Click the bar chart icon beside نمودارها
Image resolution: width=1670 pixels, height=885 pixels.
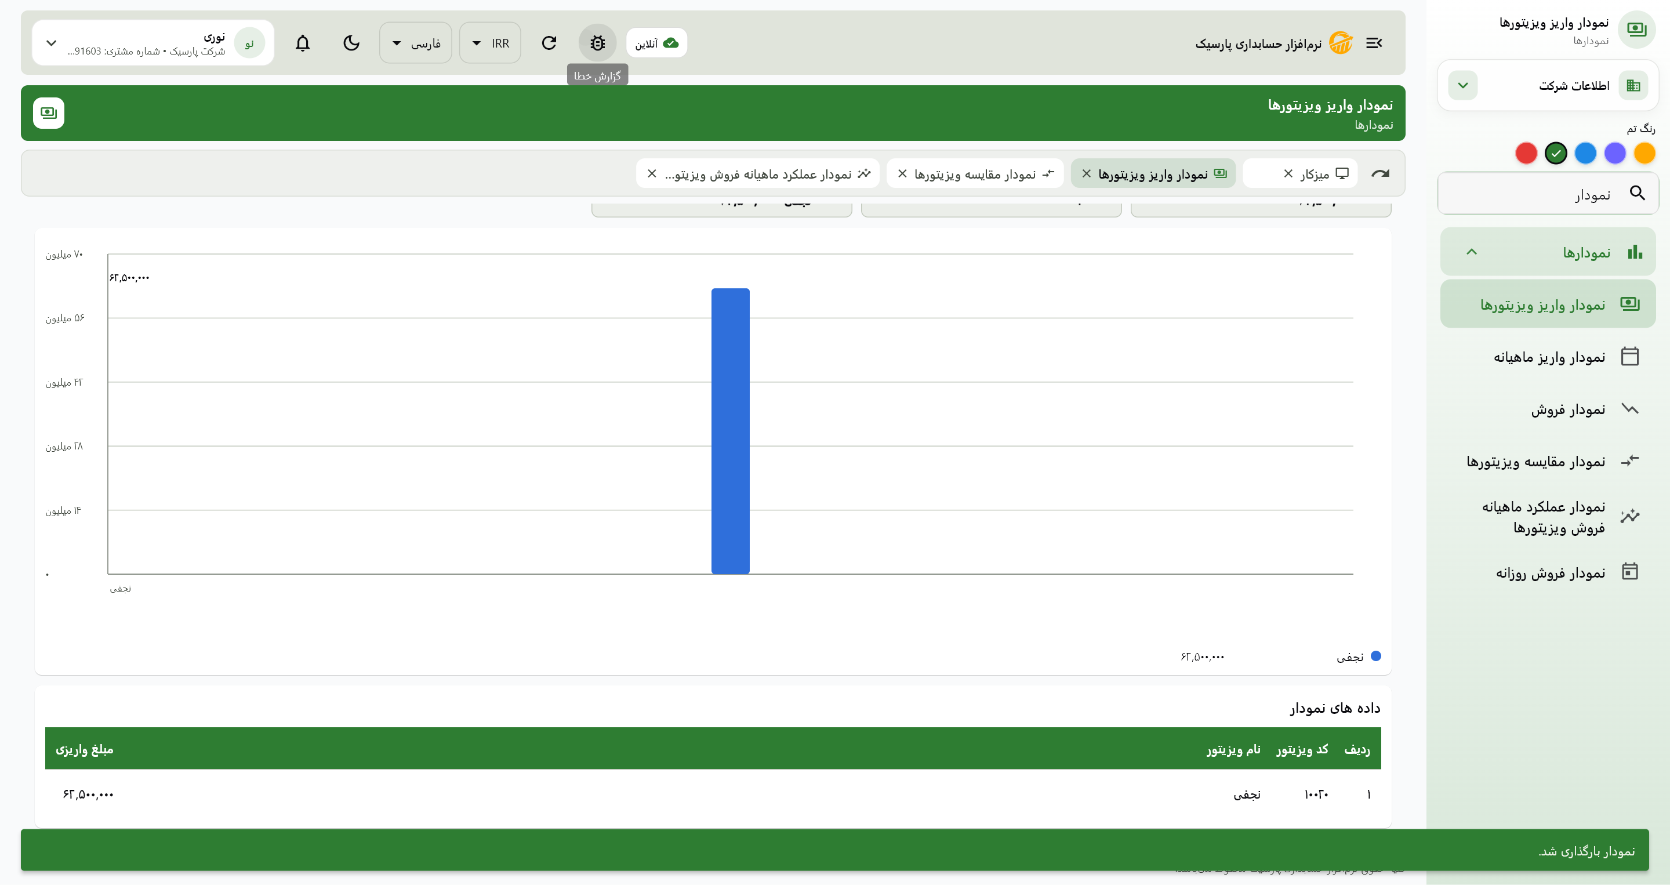coord(1635,252)
